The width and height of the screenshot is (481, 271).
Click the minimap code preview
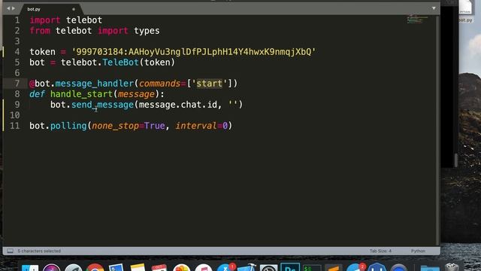point(417,20)
